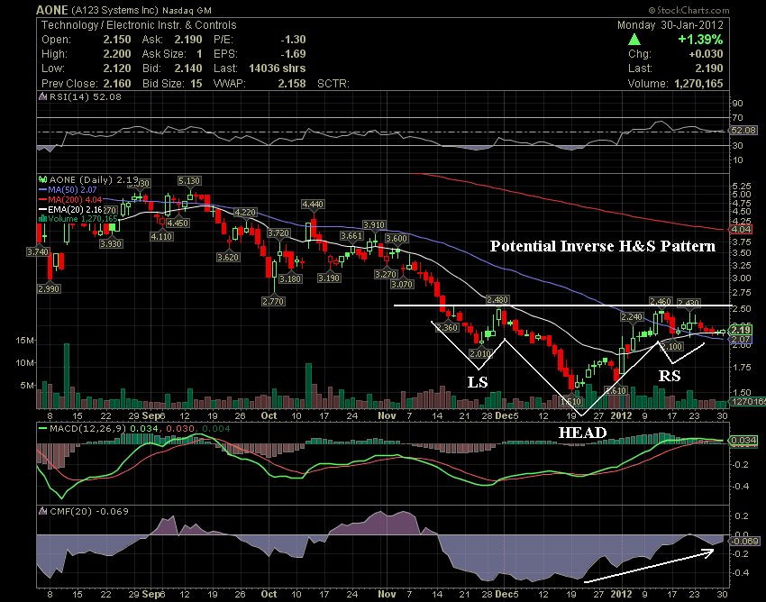The width and height of the screenshot is (766, 602).
Task: Click the volume bars icon in legend
Action: pyautogui.click(x=43, y=219)
